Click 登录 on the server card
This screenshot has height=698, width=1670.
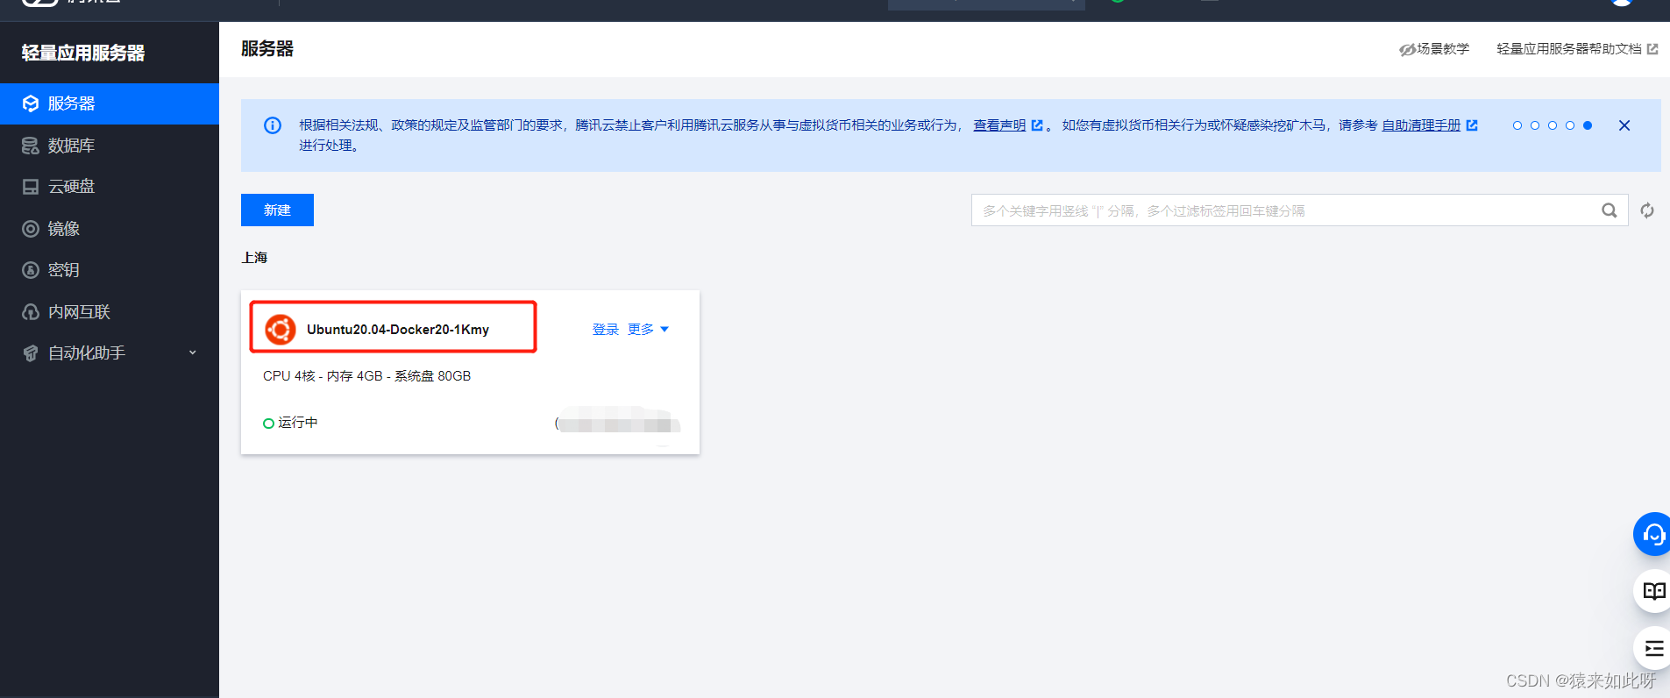tap(606, 330)
